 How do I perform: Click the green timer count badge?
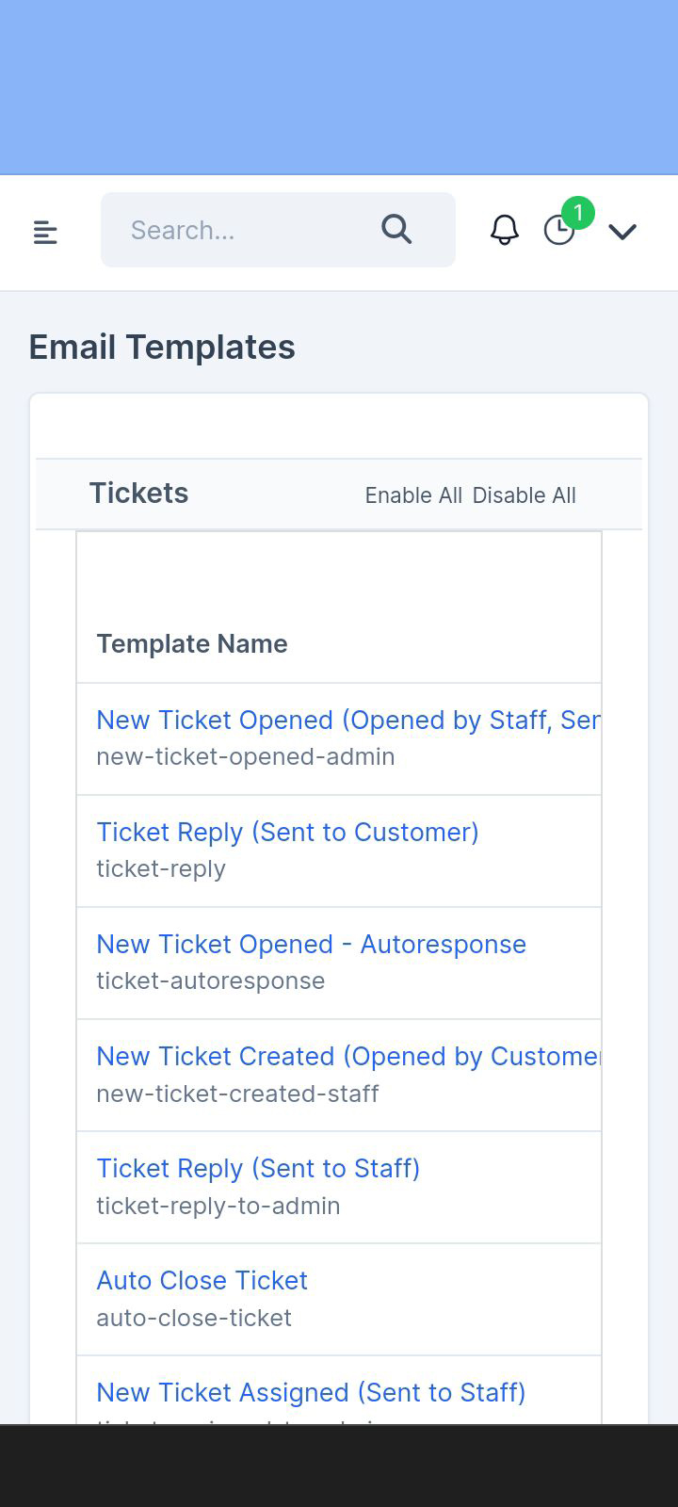[x=578, y=214]
